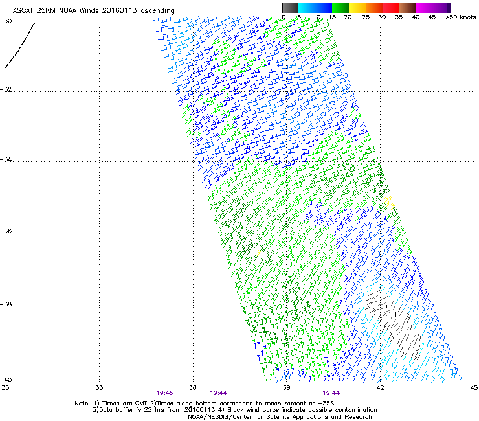Click the '-40' latitude axis label

tap(6, 380)
